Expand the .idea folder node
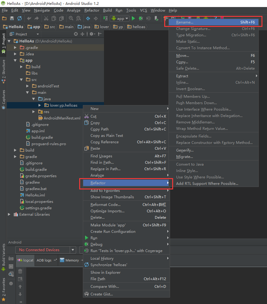267x304 pixels. pyautogui.click(x=15, y=54)
